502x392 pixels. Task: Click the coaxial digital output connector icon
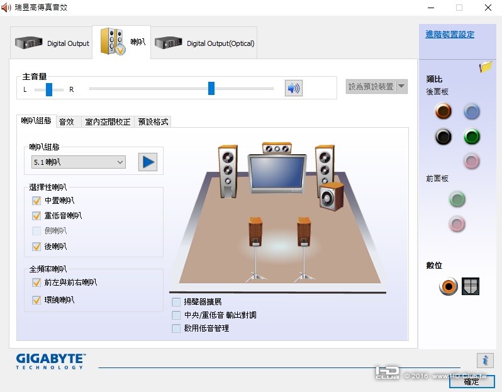(x=448, y=286)
